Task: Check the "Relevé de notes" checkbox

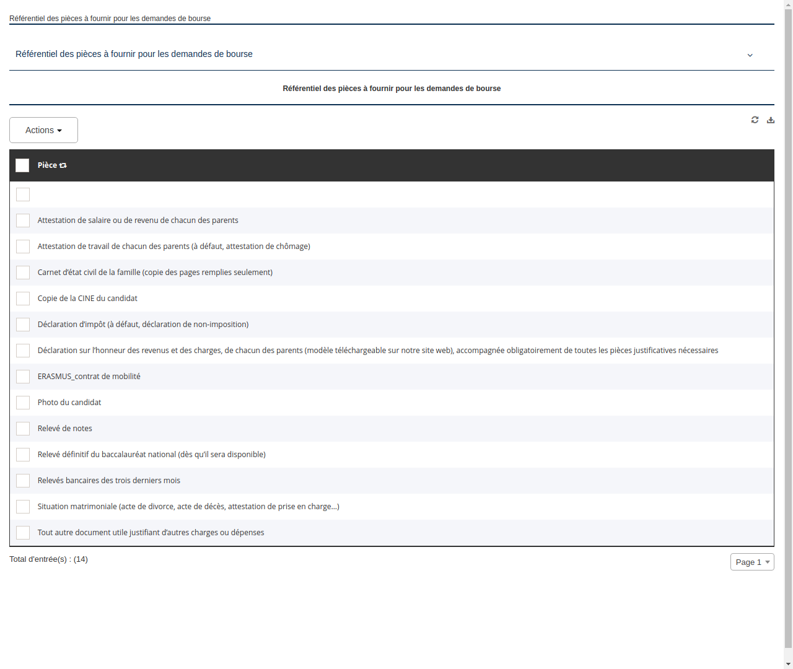Action: (23, 428)
